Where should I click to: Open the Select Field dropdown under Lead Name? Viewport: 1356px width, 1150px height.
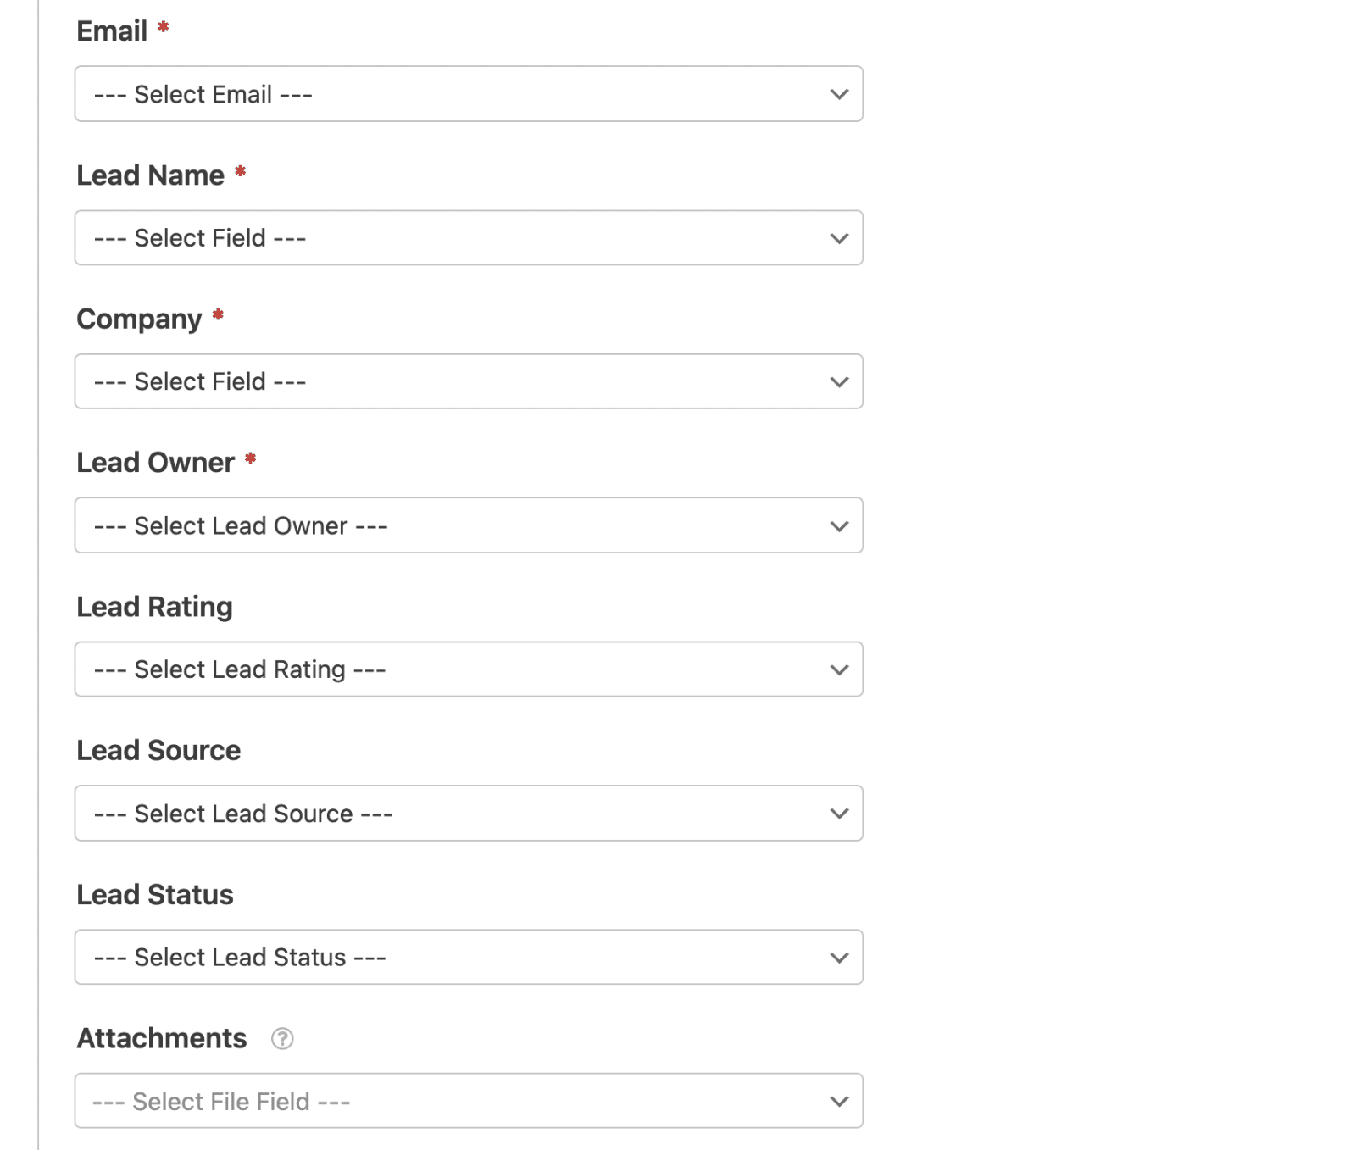469,238
